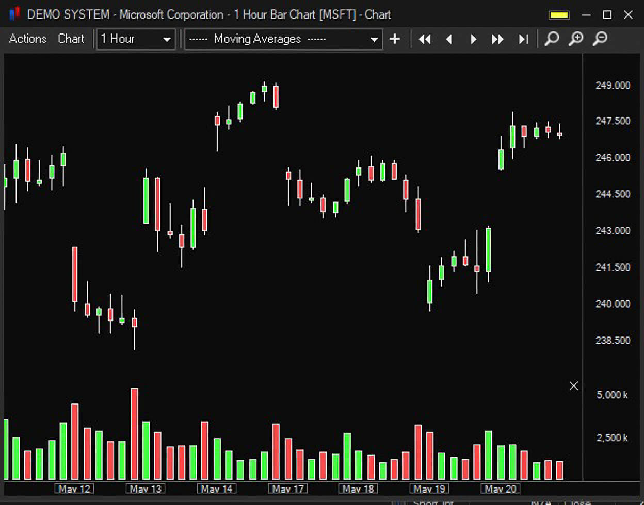Click the 5,000 k volume label
The height and width of the screenshot is (505, 644).
click(613, 395)
